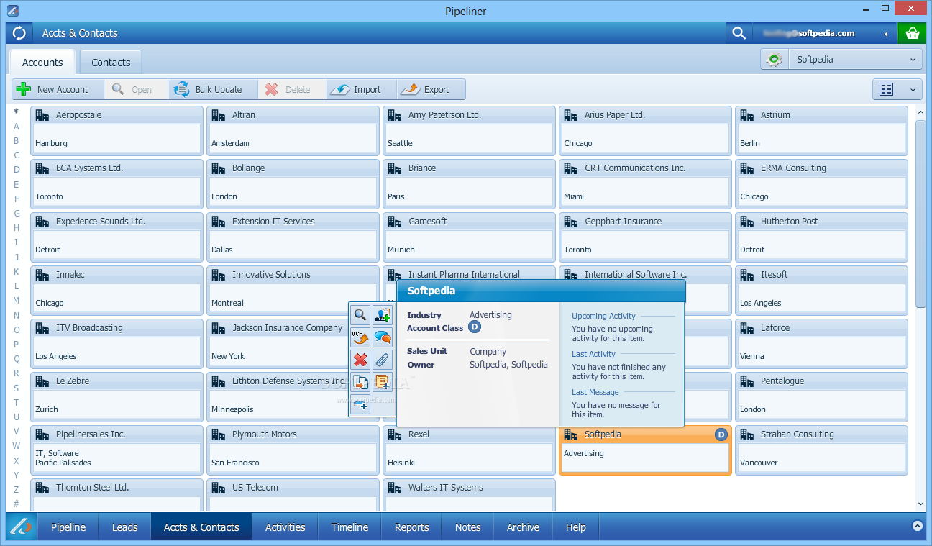Click the D class badge on Softpedia card
932x546 pixels.
(x=721, y=434)
